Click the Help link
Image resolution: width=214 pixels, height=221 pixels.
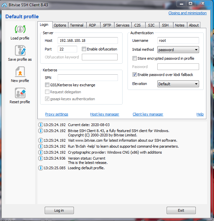tap(200, 114)
